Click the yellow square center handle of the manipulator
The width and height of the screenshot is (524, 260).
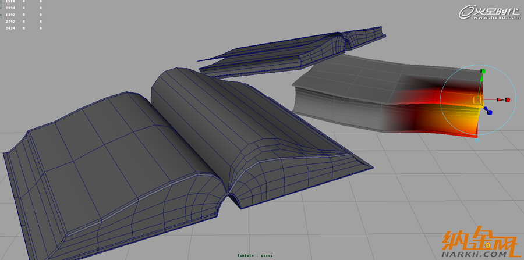click(477, 100)
